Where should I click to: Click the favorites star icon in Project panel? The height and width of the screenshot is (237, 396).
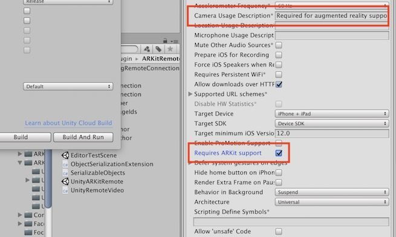click(x=170, y=49)
